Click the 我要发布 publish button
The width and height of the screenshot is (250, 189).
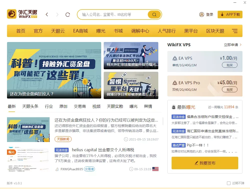coord(205,163)
